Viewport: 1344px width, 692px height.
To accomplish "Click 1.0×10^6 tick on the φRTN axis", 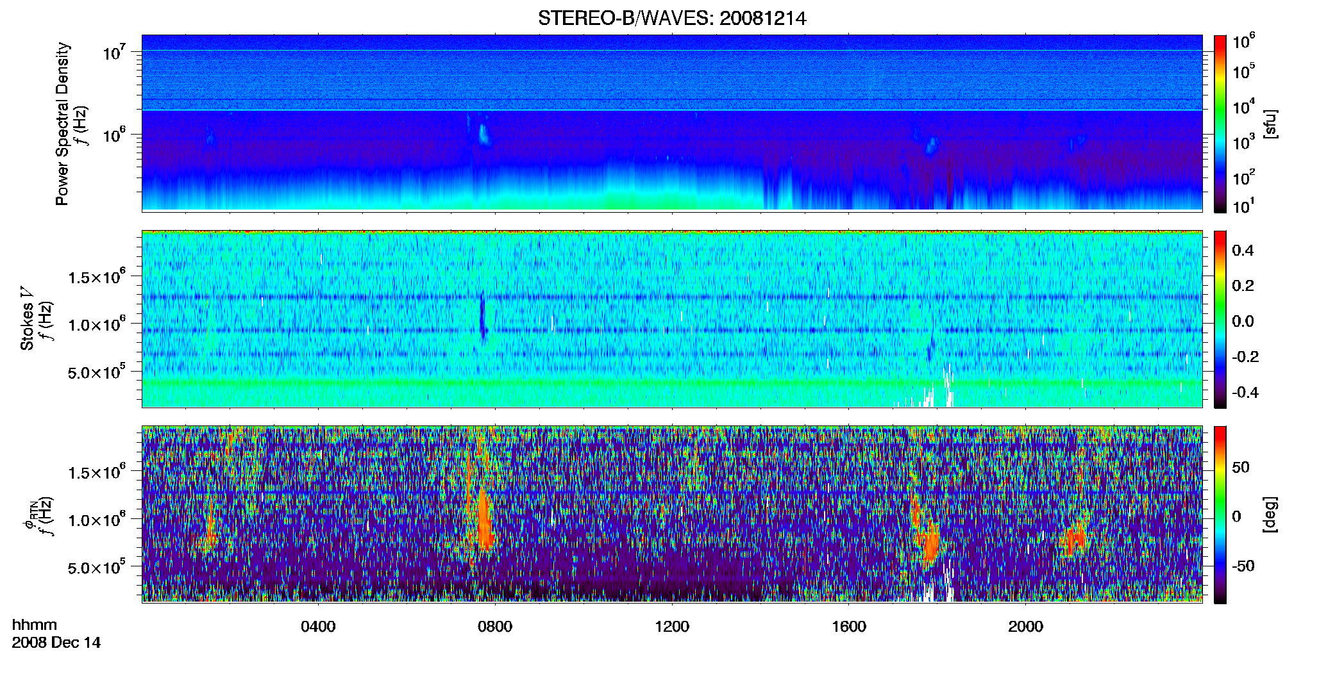I will coord(97,519).
